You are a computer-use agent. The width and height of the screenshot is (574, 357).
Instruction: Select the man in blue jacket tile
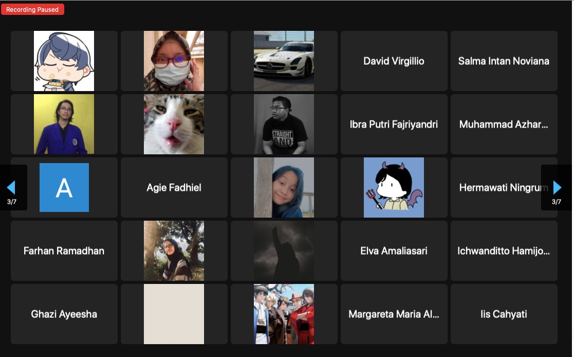tap(64, 124)
